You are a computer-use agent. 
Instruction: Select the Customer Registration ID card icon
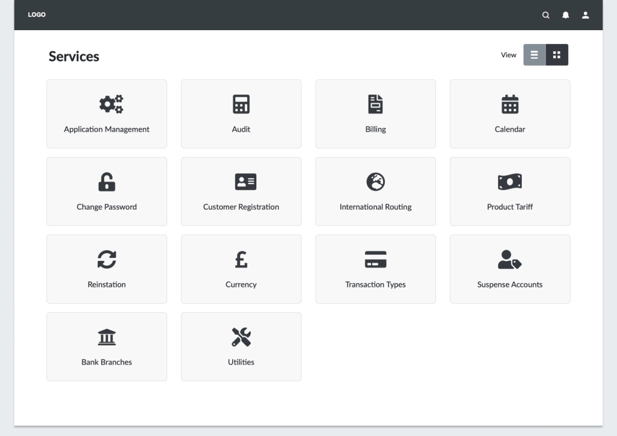click(241, 182)
